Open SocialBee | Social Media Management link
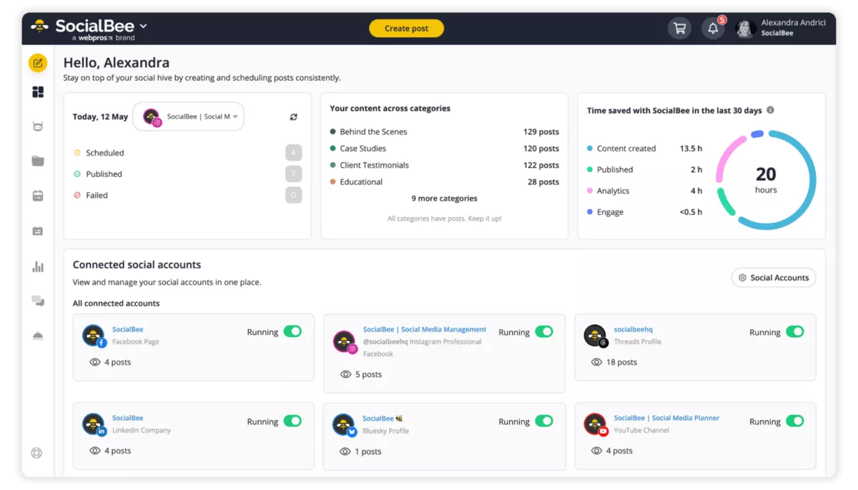This screenshot has height=490, width=858. click(x=425, y=329)
